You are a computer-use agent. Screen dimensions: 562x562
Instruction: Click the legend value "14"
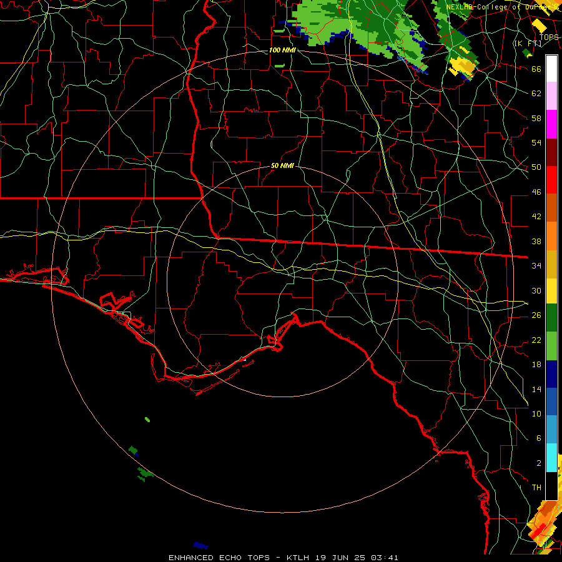coord(536,389)
